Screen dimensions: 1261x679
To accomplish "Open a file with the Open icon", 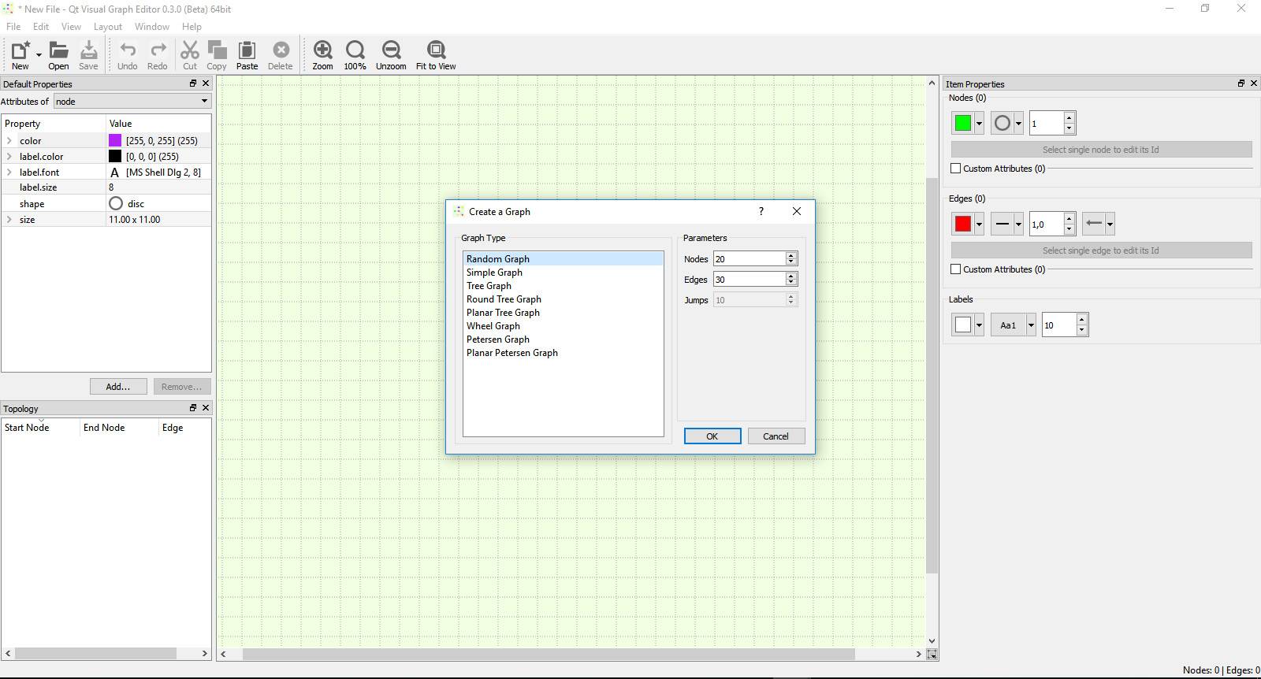I will 58,50.
